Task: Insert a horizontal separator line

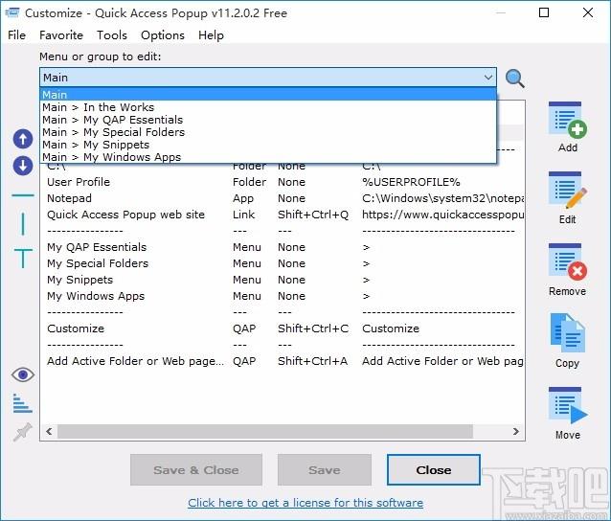Action: pos(23,194)
